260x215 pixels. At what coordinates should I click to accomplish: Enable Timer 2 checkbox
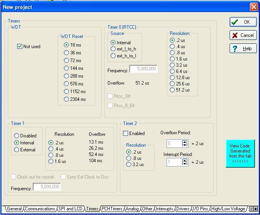[125, 133]
